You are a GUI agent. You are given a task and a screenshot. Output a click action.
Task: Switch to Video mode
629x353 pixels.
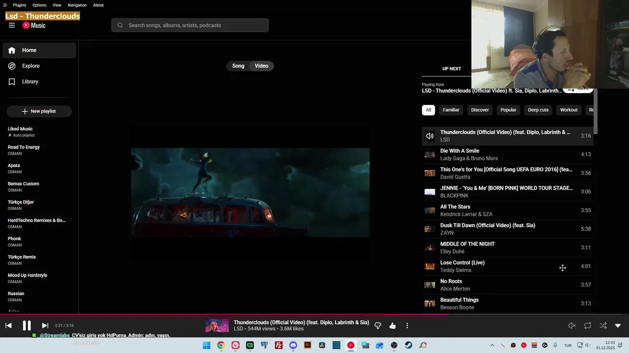click(x=261, y=66)
